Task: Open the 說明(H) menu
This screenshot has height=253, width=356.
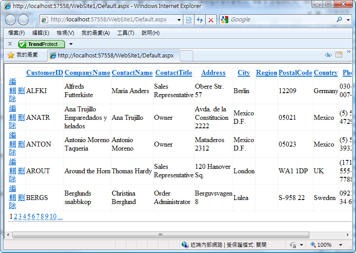Action: point(150,33)
